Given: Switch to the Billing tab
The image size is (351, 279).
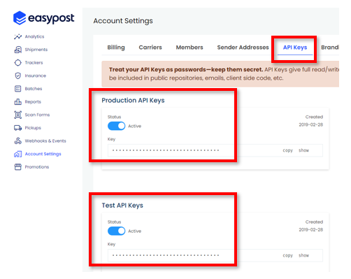Looking at the screenshot, I should coord(116,48).
